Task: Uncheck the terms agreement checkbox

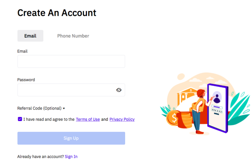Action: pyautogui.click(x=20, y=119)
